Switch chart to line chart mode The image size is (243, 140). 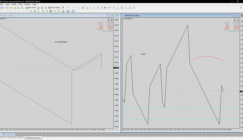point(39,11)
